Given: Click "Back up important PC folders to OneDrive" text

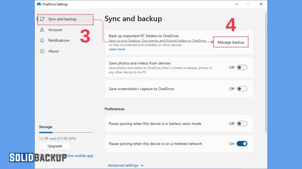Looking at the screenshot, I should (144, 36).
